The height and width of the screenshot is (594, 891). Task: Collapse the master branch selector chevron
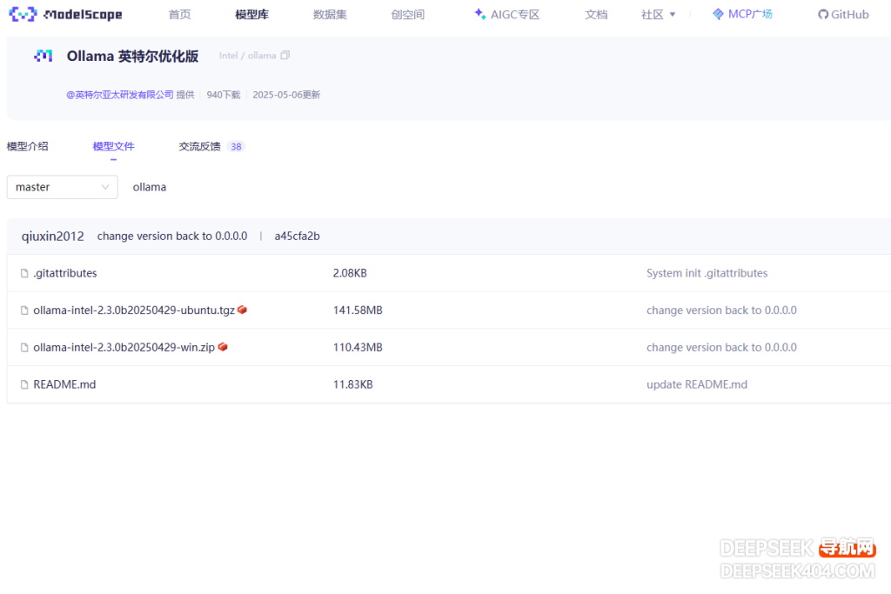click(108, 187)
